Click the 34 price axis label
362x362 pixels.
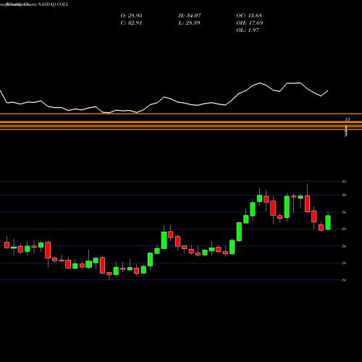344,212
